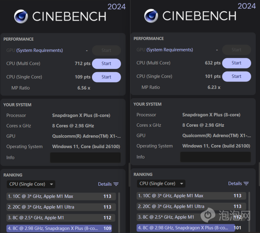Screen dimensions: 260x233
Task: Click the Info text field in the right panel
Action: click(x=216, y=157)
